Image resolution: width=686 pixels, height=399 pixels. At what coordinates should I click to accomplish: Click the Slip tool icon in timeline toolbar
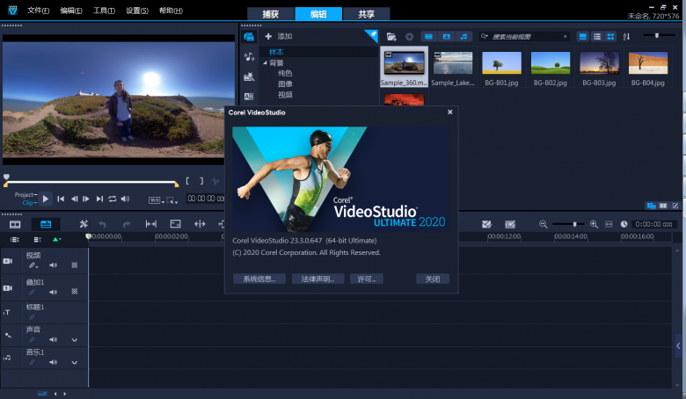[x=151, y=224]
